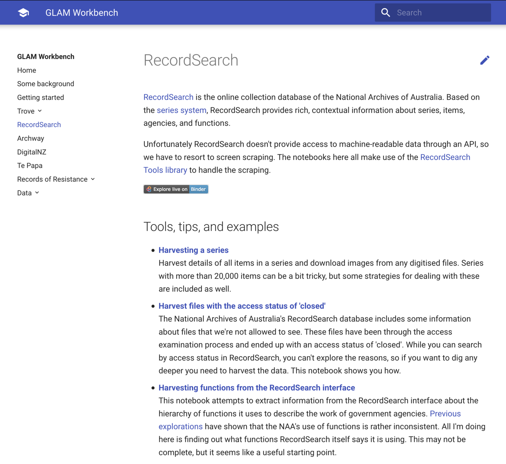Image resolution: width=506 pixels, height=464 pixels.
Task: Open the Archway sidebar item
Action: [31, 138]
